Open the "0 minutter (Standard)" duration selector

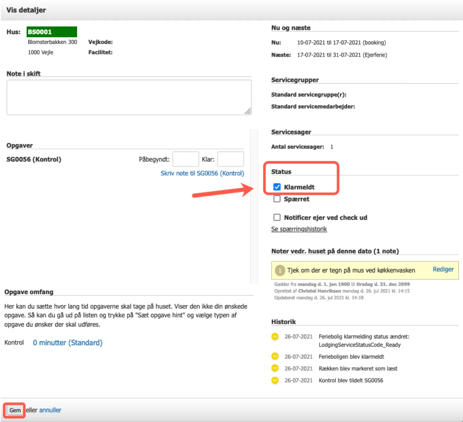(68, 343)
